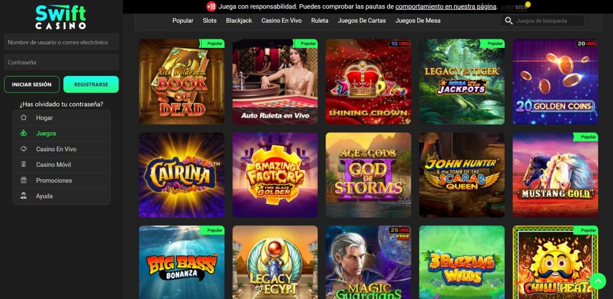Follow the comportamiento en nuestra página link
The width and height of the screenshot is (613, 299).
[446, 7]
